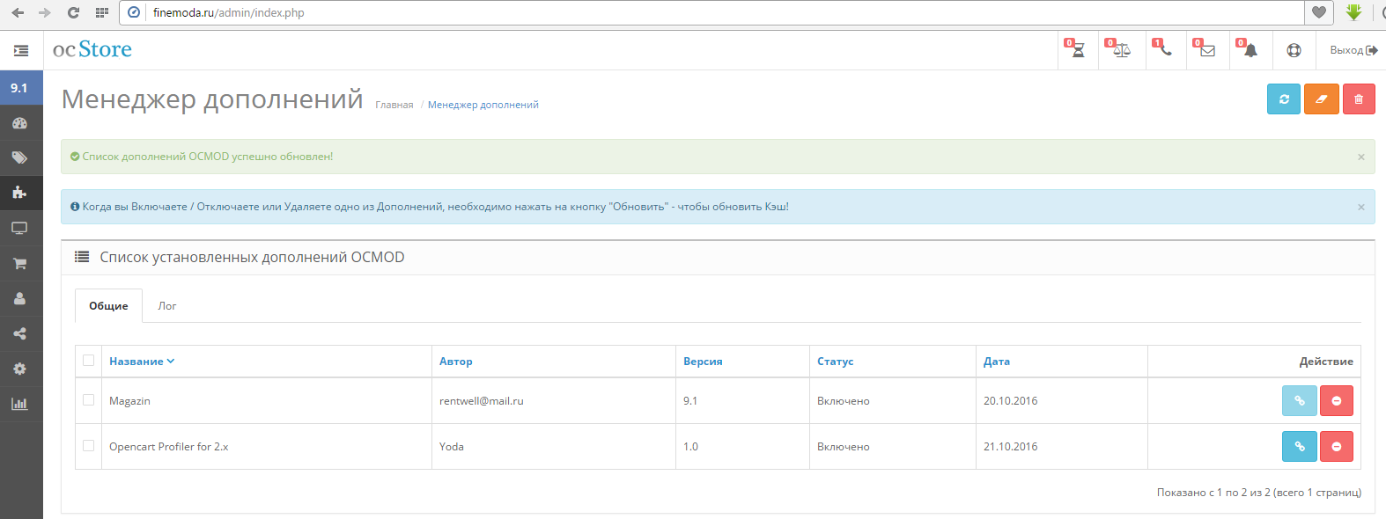Sort by Версия column header
Screen dimensions: 1386x519
[703, 362]
